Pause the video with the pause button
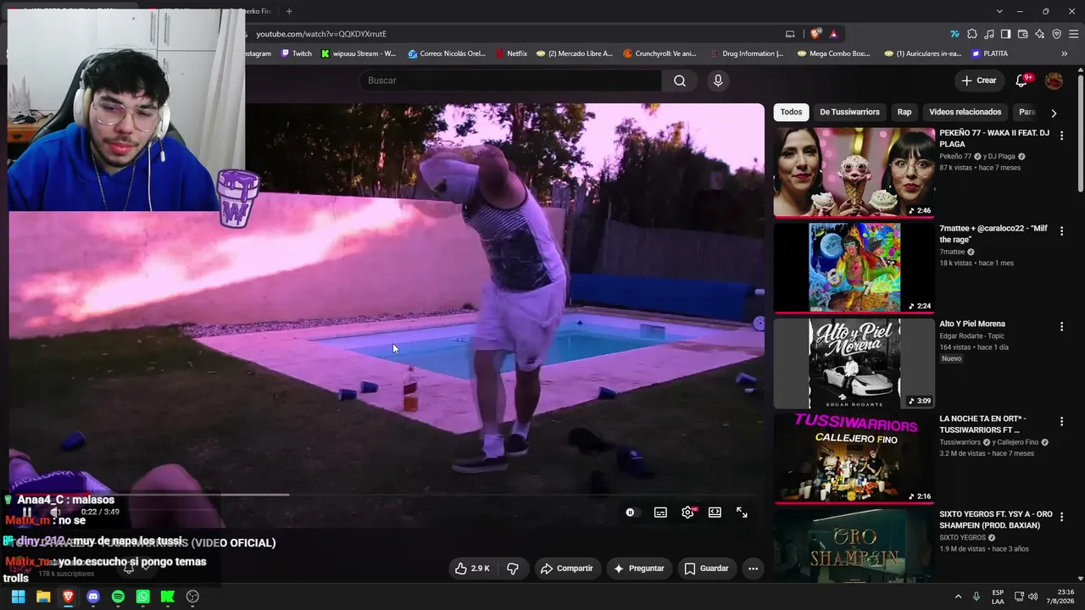The image size is (1085, 610). (27, 512)
